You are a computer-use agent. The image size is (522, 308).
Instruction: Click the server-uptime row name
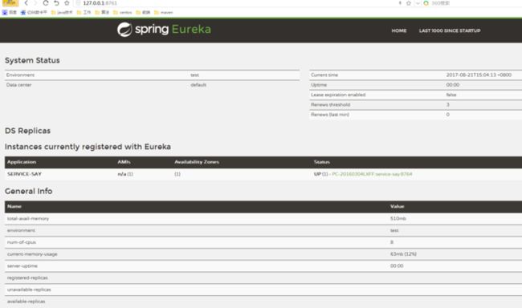(x=22, y=266)
